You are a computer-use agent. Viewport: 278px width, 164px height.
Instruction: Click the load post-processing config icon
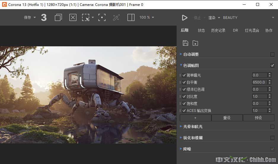tap(195, 43)
